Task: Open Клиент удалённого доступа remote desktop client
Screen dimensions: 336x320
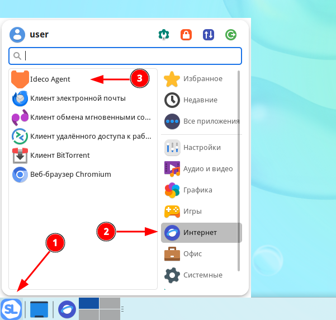Action: click(x=89, y=136)
